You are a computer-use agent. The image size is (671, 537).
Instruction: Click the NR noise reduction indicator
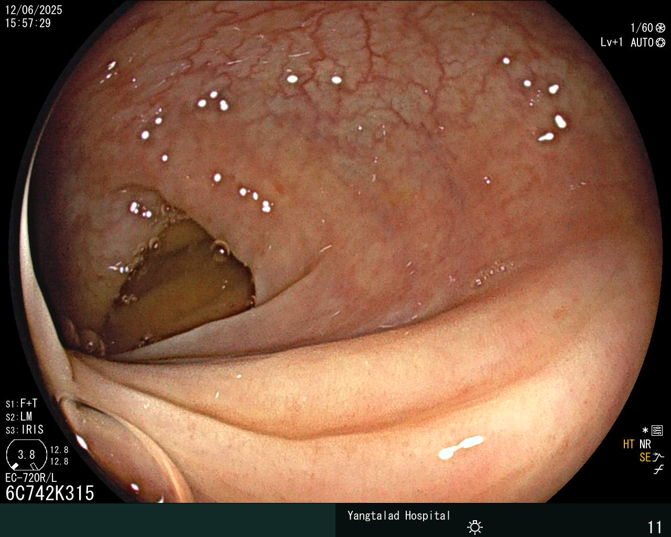(x=645, y=444)
